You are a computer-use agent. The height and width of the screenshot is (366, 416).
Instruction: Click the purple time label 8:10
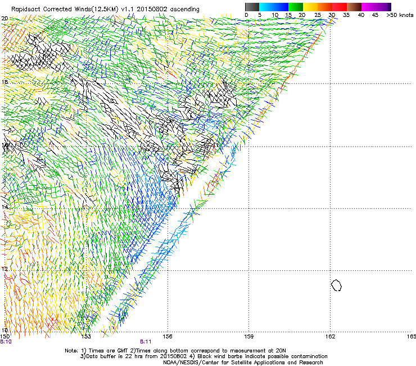6,342
